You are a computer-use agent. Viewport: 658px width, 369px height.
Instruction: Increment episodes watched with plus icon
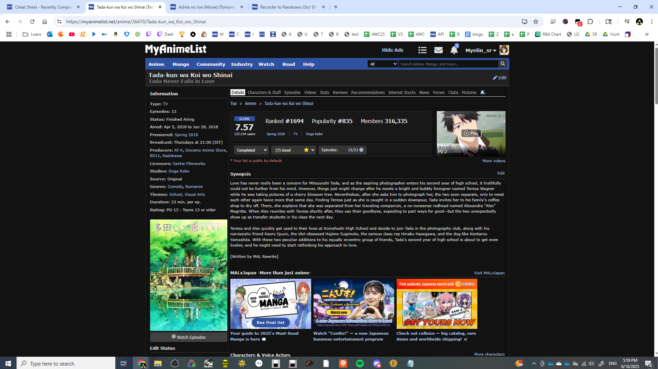(x=361, y=150)
